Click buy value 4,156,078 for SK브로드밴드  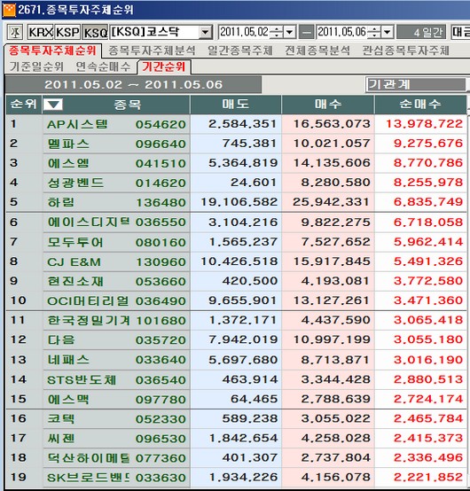(336, 477)
